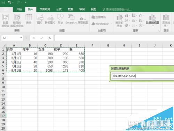
Task: Click the column chart icon
Action: [x=126, y=15]
